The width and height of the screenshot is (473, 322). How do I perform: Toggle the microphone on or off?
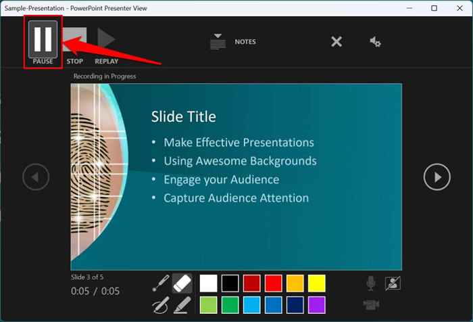click(371, 283)
